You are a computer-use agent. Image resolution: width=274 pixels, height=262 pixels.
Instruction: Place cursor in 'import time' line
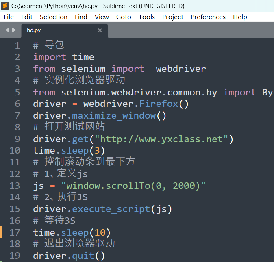(63, 57)
